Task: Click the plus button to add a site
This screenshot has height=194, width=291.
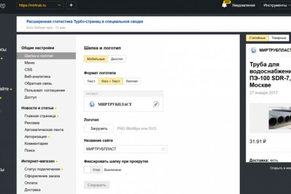Action: point(71,5)
